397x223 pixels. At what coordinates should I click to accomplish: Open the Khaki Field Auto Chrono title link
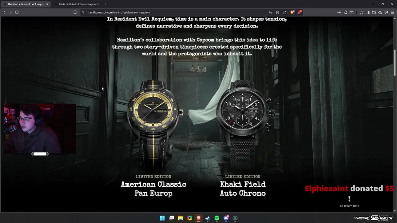pyautogui.click(x=243, y=189)
